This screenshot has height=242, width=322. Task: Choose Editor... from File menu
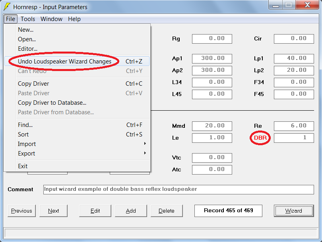pos(77,49)
